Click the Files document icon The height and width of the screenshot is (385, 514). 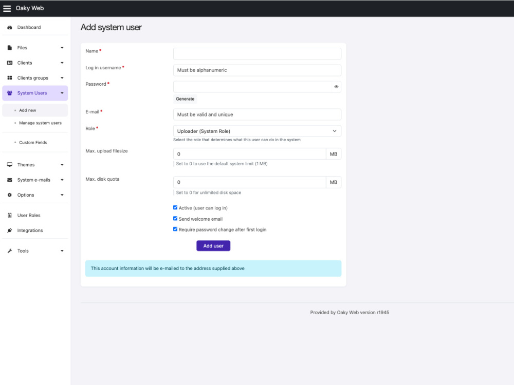[9, 48]
